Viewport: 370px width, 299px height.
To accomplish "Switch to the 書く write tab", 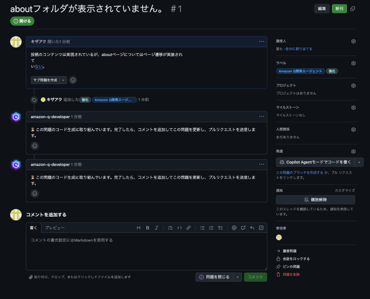I will 34,228.
